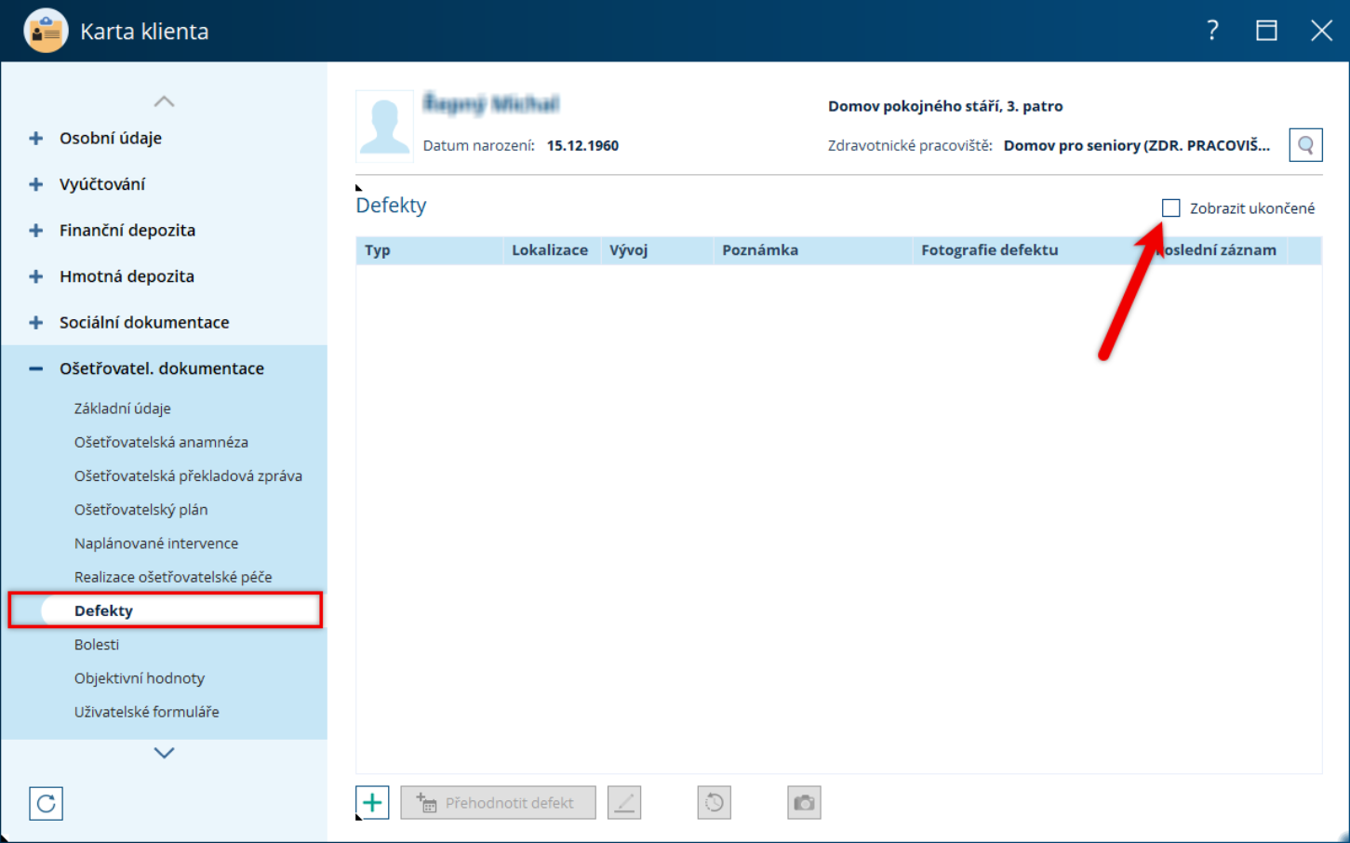Expand Hmotná depozita section

pyautogui.click(x=36, y=276)
